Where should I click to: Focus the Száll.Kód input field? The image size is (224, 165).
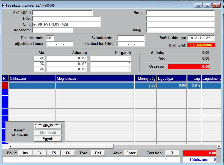coord(62,13)
